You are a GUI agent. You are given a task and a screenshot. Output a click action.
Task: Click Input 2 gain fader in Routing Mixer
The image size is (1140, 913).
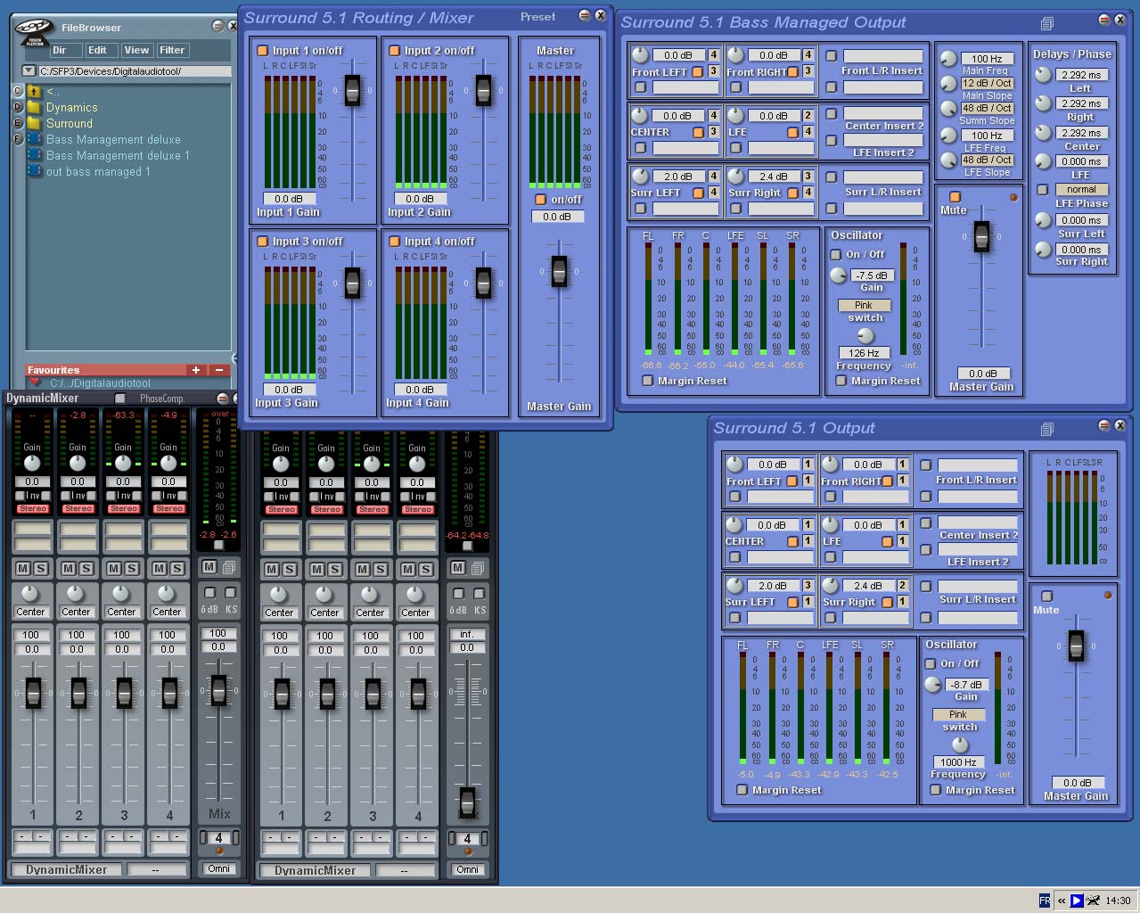click(x=483, y=90)
